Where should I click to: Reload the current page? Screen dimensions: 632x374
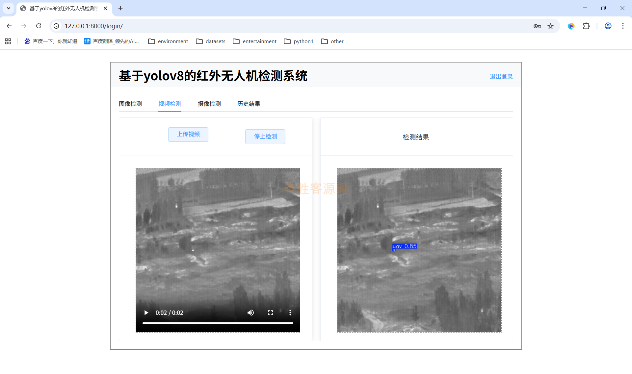(x=39, y=26)
